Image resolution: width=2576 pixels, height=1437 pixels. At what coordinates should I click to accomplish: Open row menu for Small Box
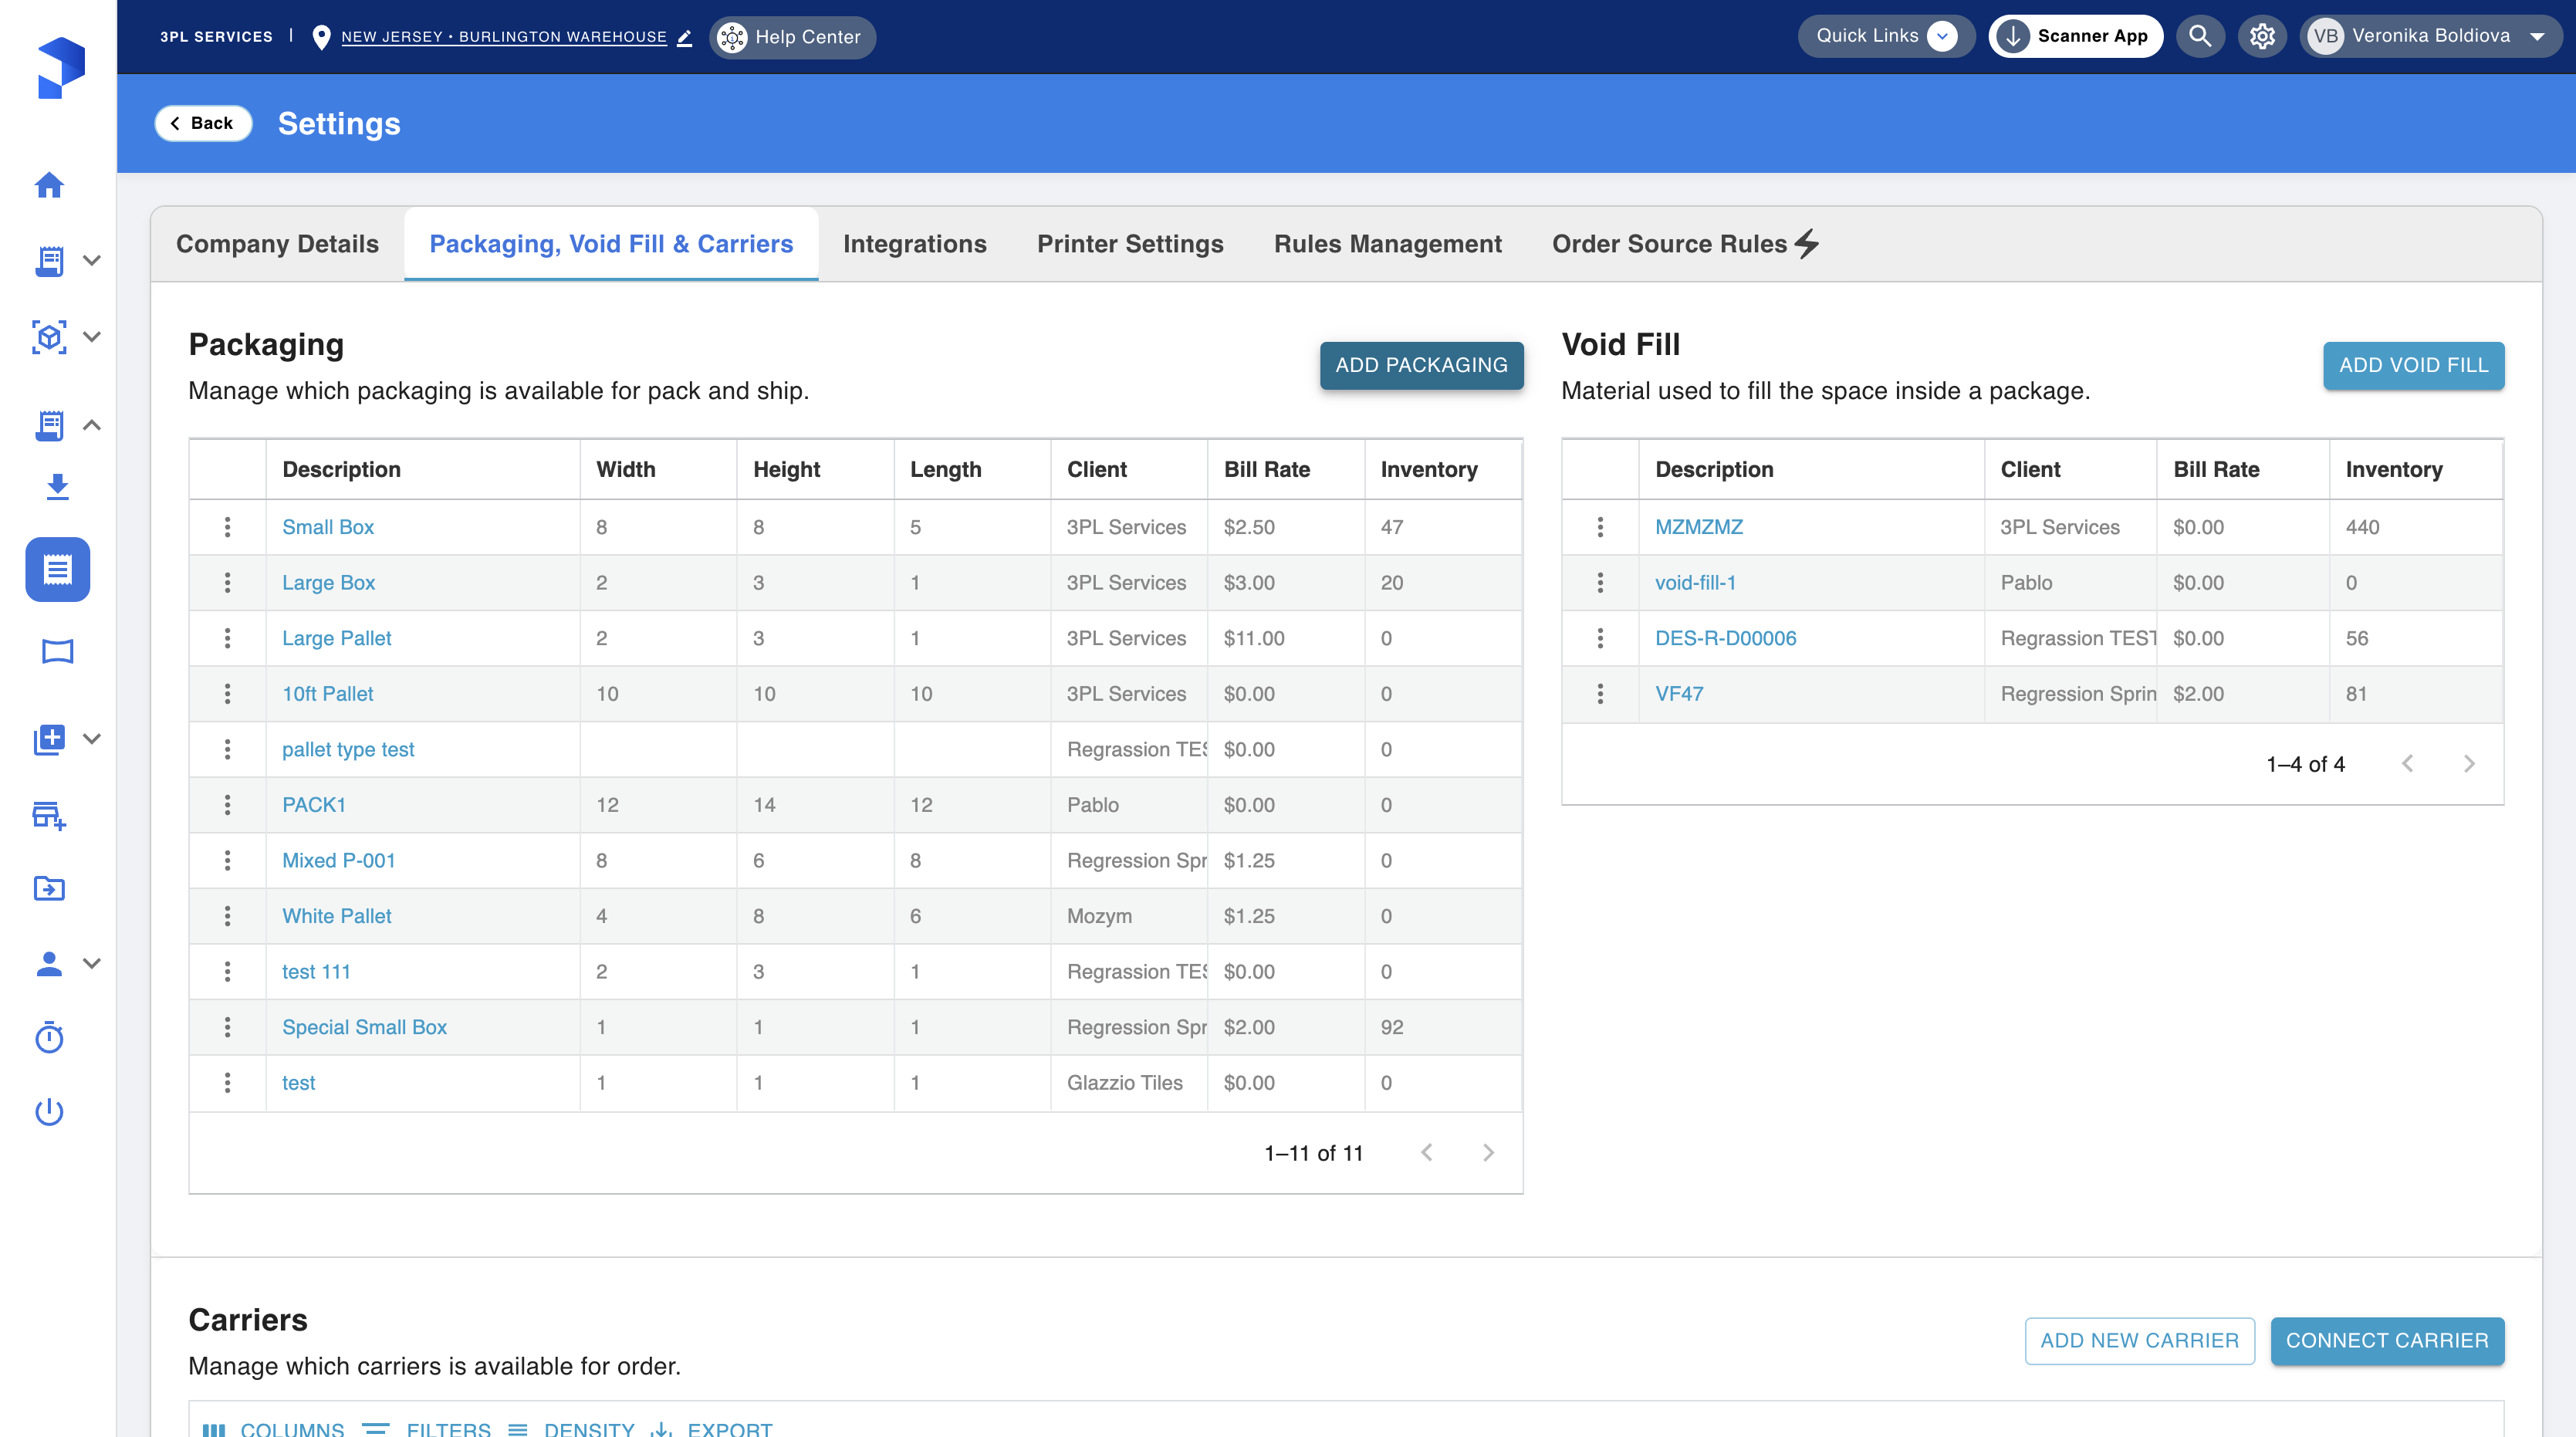[x=227, y=527]
